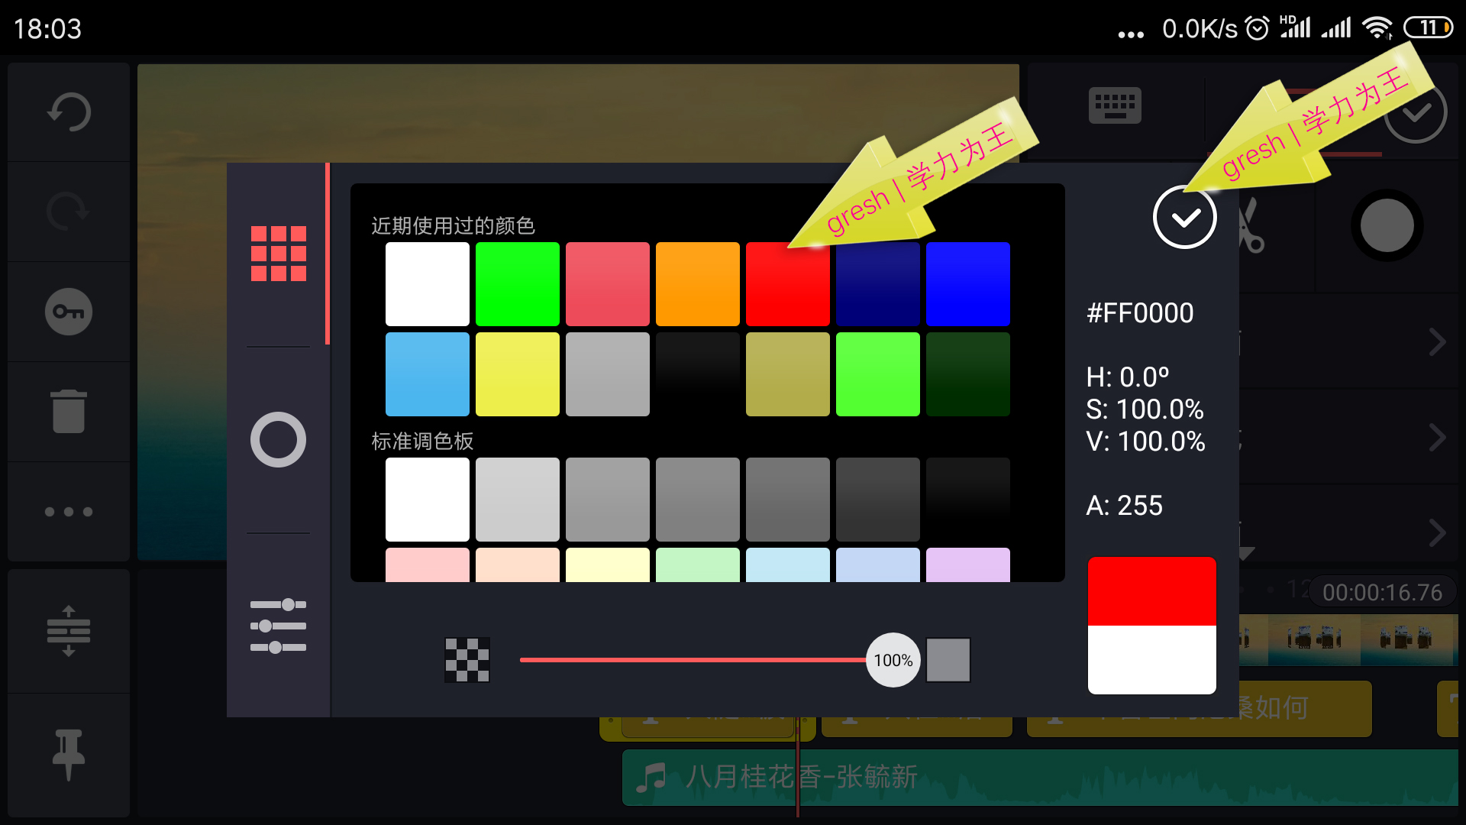Open keyboard input icon
The height and width of the screenshot is (825, 1466).
pyautogui.click(x=1115, y=105)
